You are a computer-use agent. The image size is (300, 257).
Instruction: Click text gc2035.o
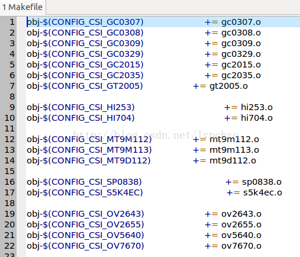tap(241, 75)
